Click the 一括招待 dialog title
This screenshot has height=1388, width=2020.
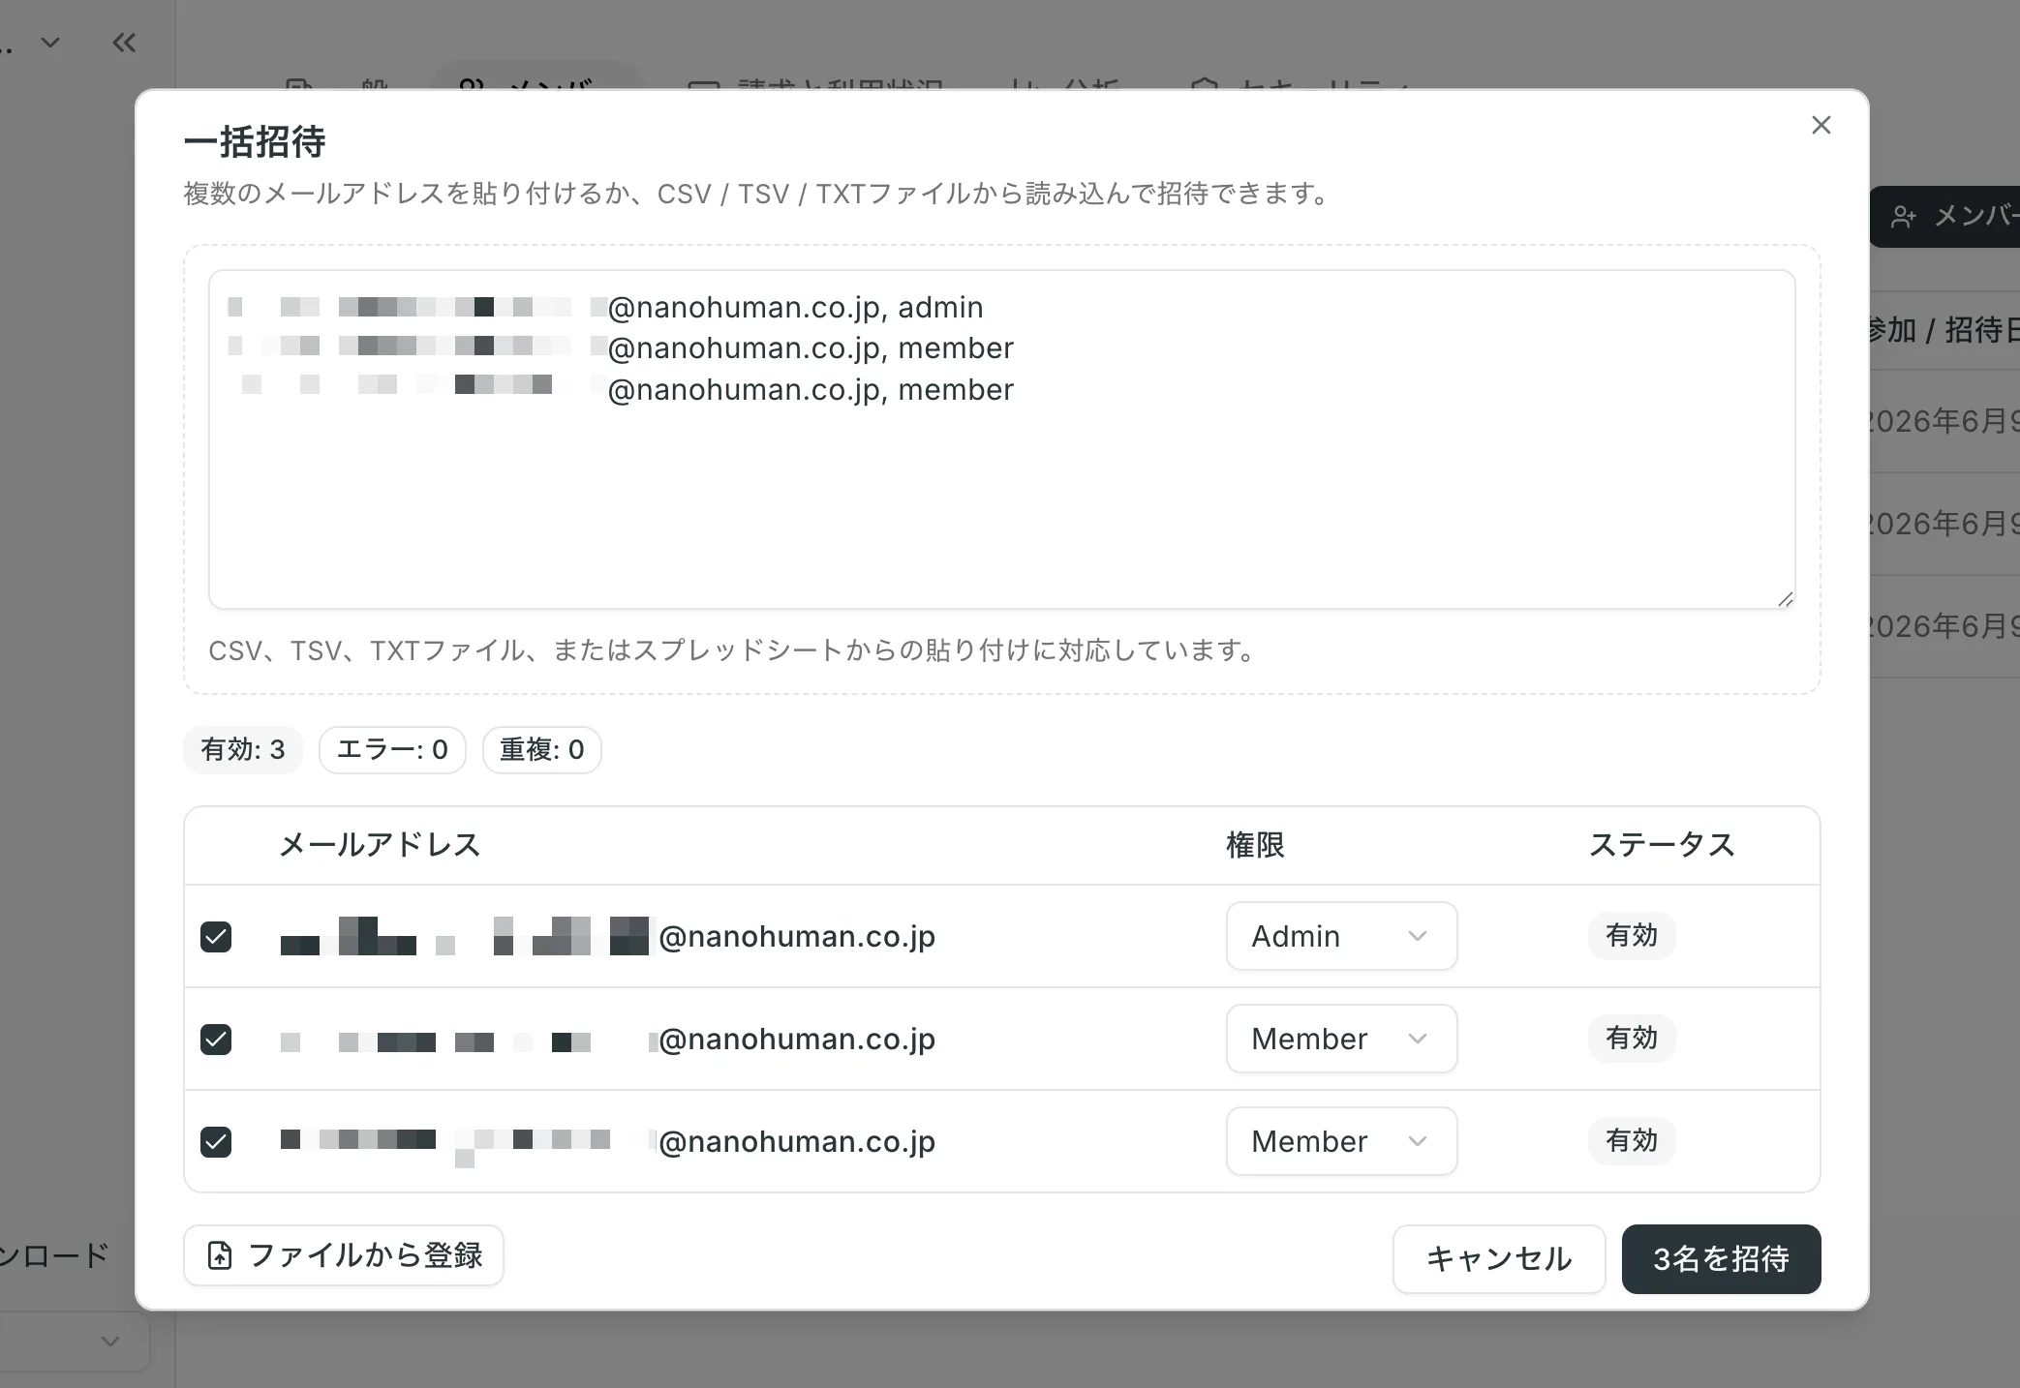(255, 141)
